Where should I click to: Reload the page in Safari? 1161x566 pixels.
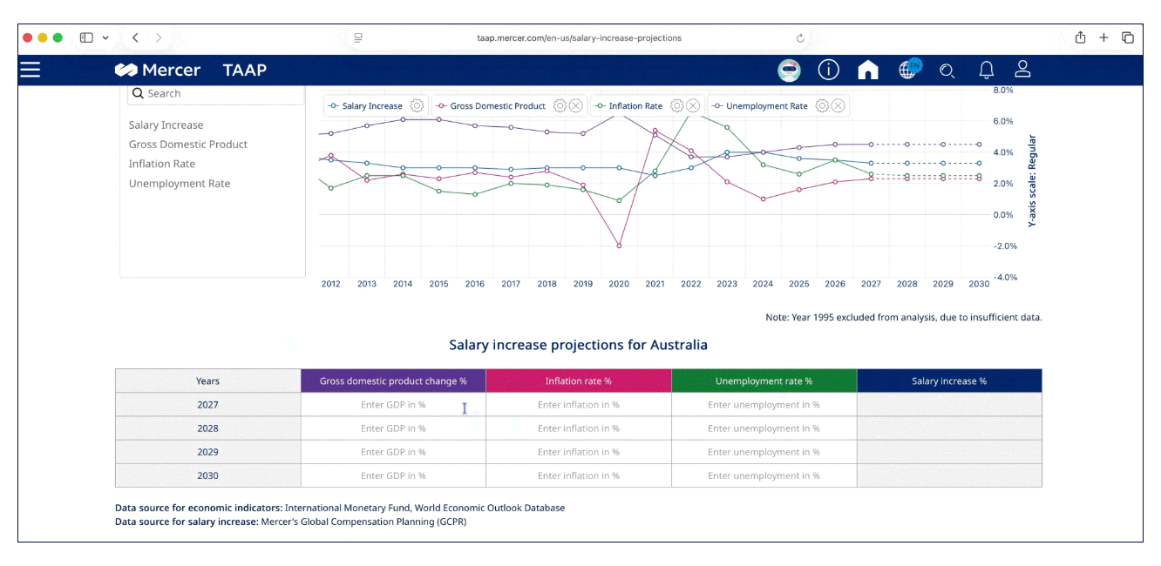coord(800,38)
